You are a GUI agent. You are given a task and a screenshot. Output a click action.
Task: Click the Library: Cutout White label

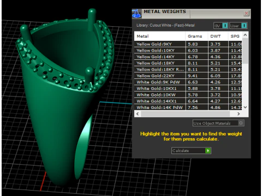click(165, 26)
